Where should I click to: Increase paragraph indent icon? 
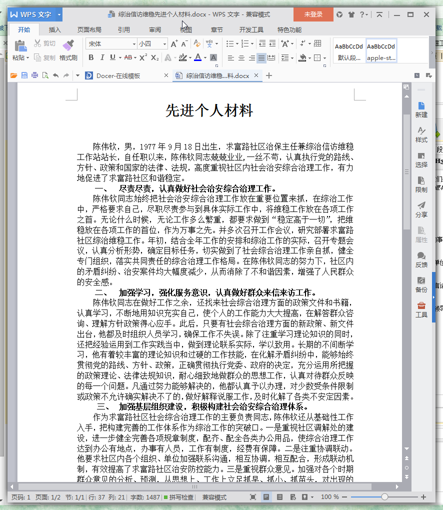(272, 43)
